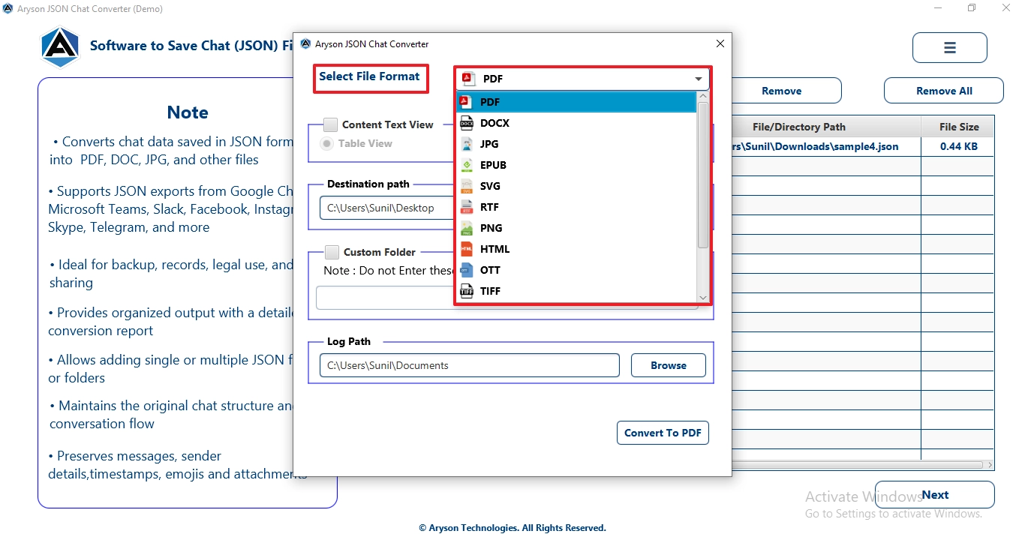Collapse the file format dropdown arrow
1025x546 pixels.
click(698, 79)
